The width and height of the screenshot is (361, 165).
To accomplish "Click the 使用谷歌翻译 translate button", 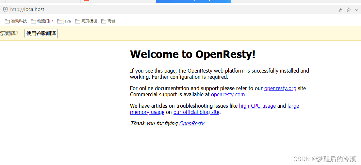I will (x=41, y=34).
